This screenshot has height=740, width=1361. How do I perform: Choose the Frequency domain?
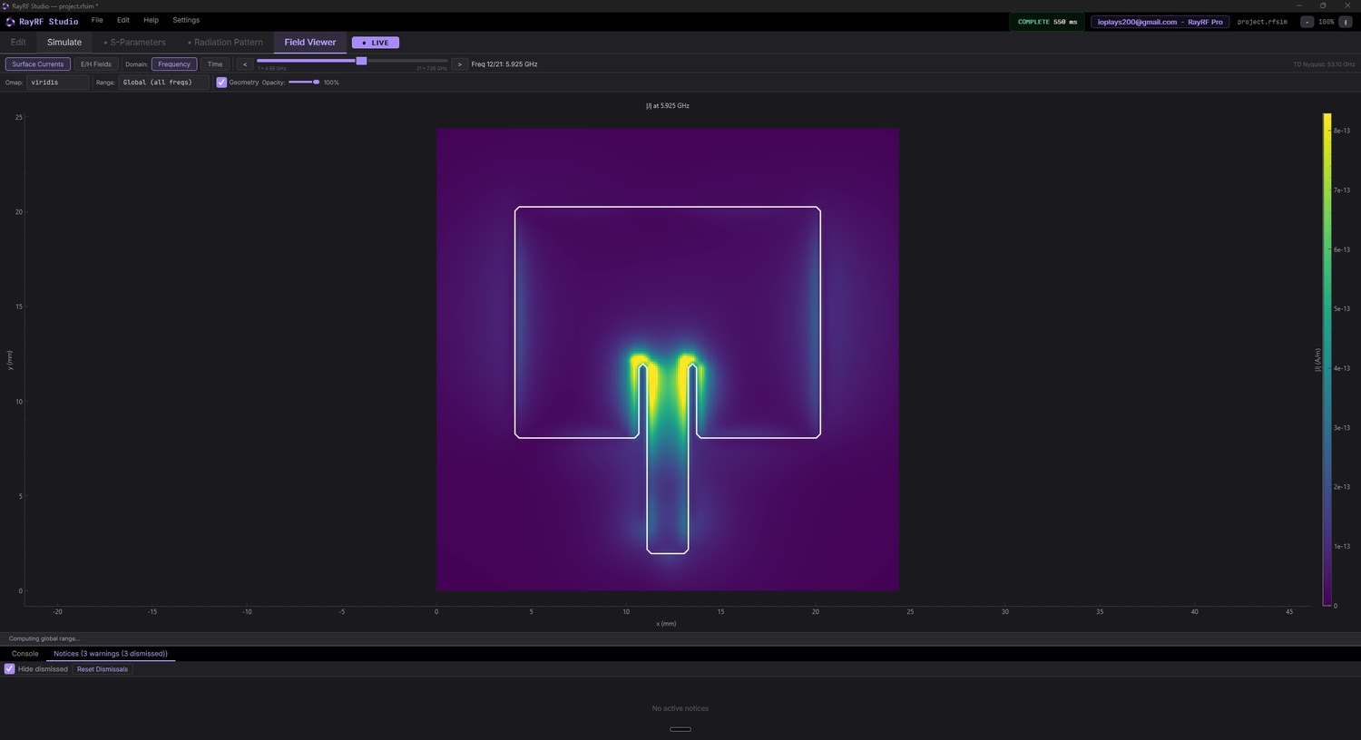pyautogui.click(x=174, y=64)
